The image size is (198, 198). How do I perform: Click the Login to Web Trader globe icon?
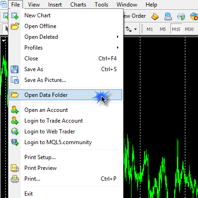15,132
